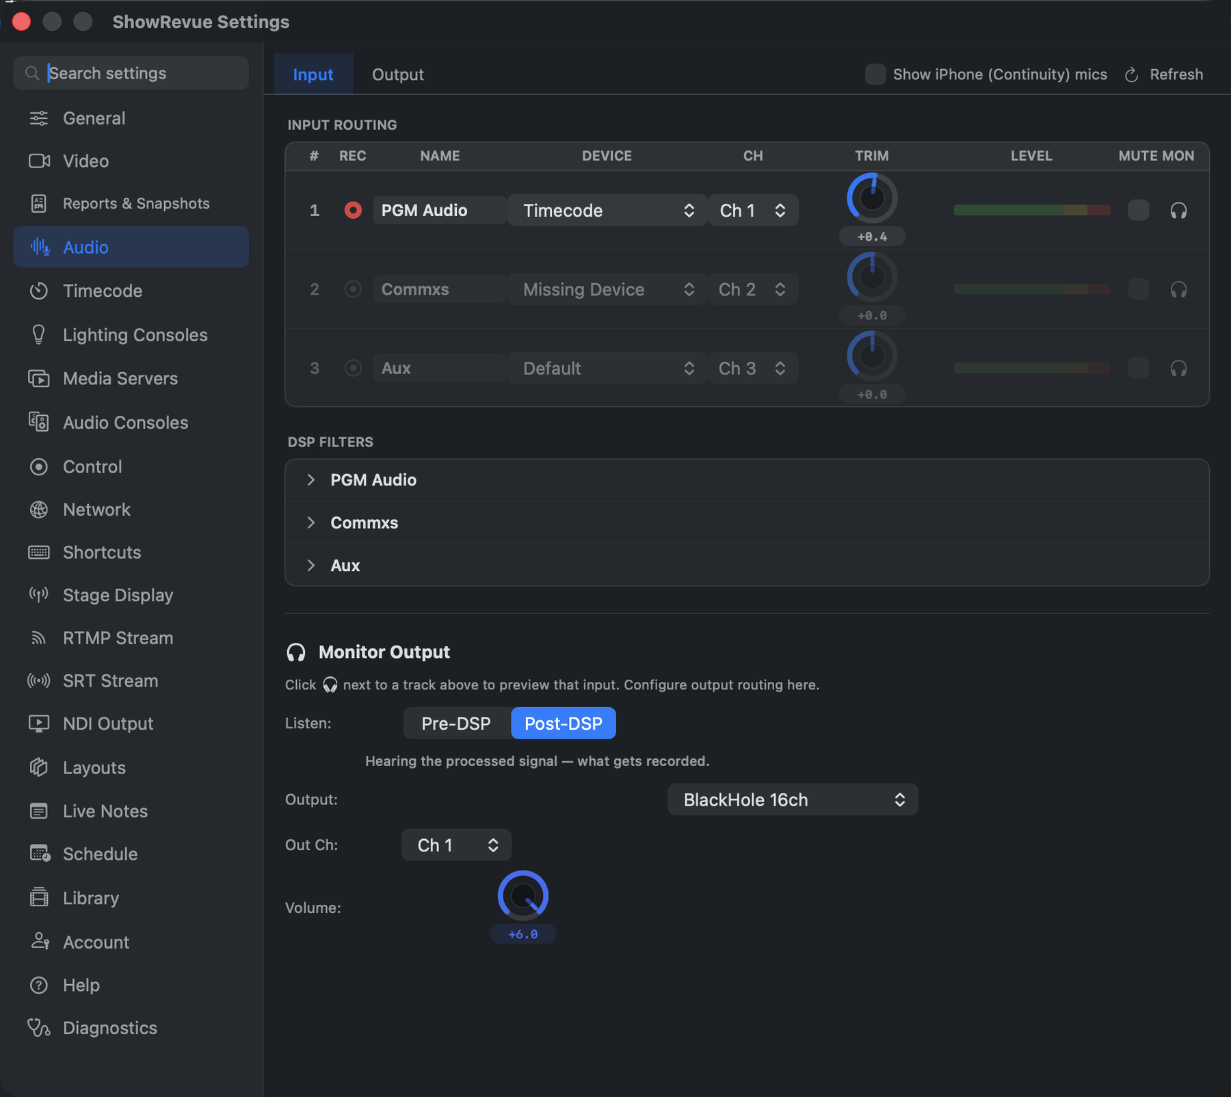1231x1097 pixels.
Task: Refresh the audio device list
Action: pos(1163,75)
